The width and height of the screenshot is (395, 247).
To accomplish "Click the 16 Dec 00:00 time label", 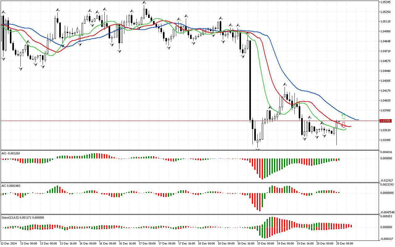I will 88,244.
